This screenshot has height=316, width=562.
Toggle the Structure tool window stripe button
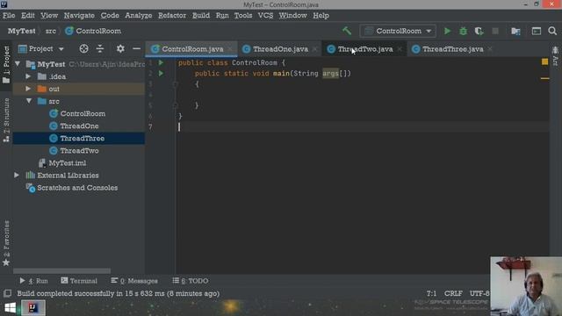6,120
